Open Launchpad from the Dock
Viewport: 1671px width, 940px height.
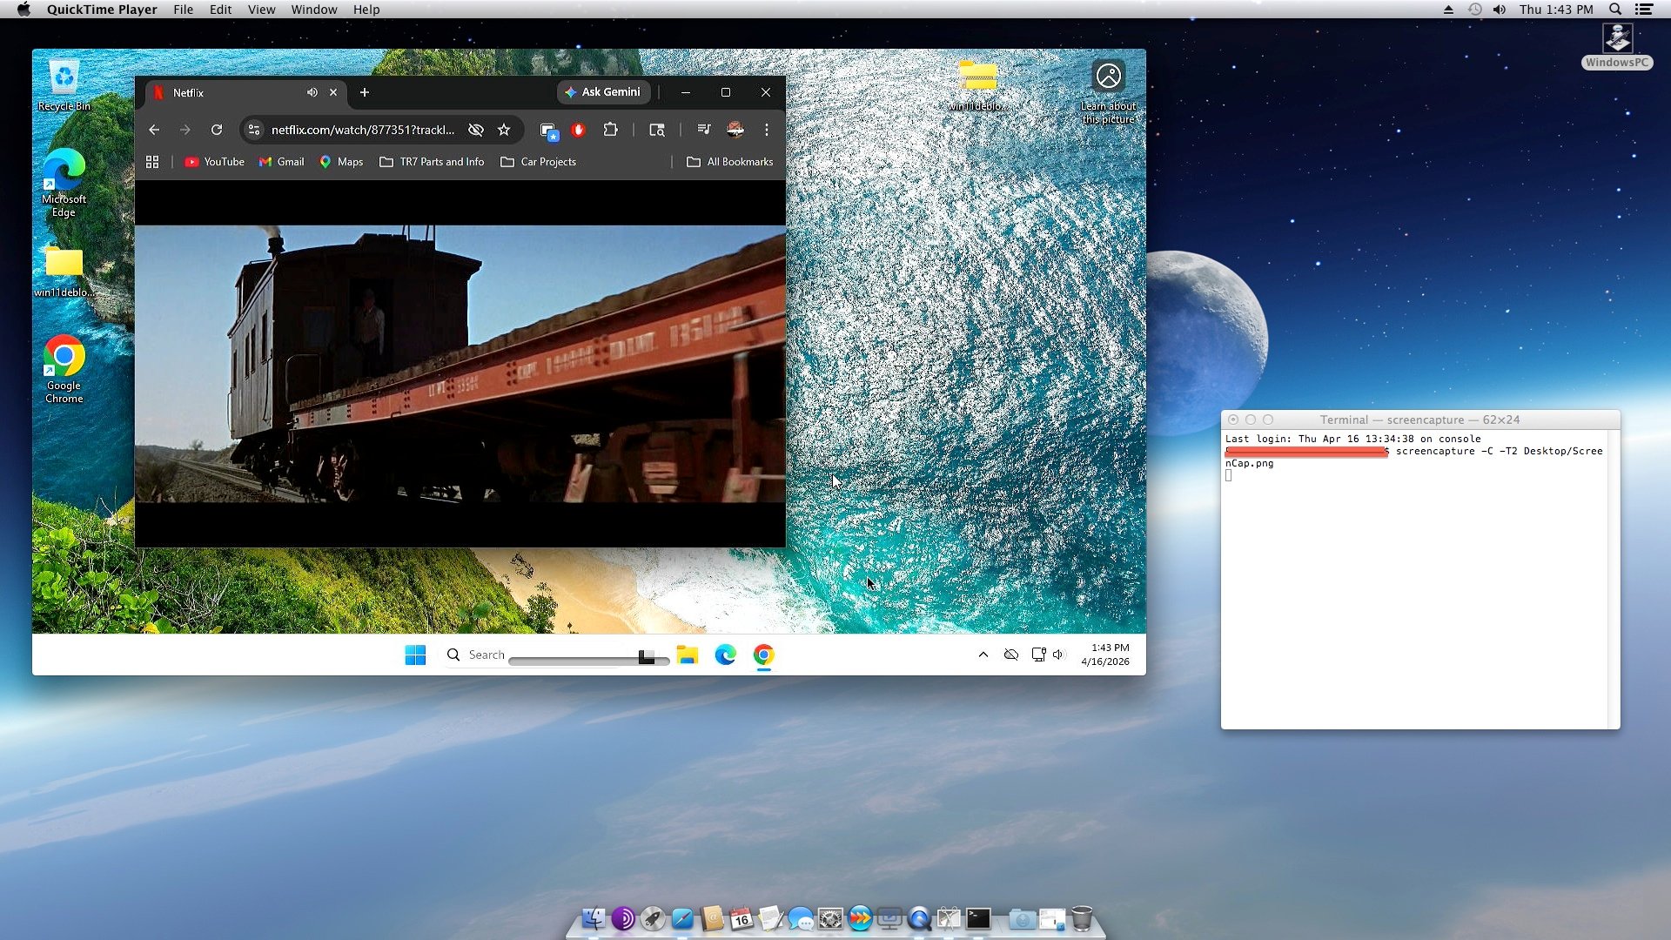[x=653, y=919]
